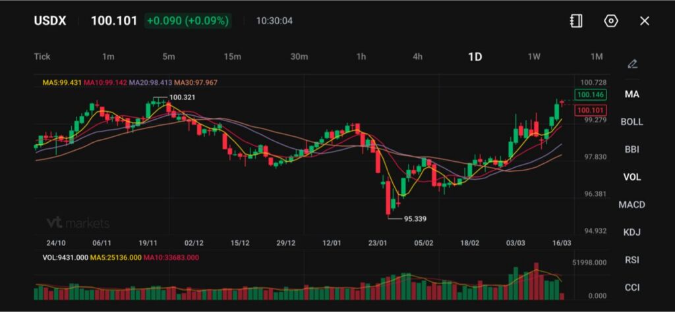Toggle the MA indicator
The image size is (675, 312).
[631, 94]
